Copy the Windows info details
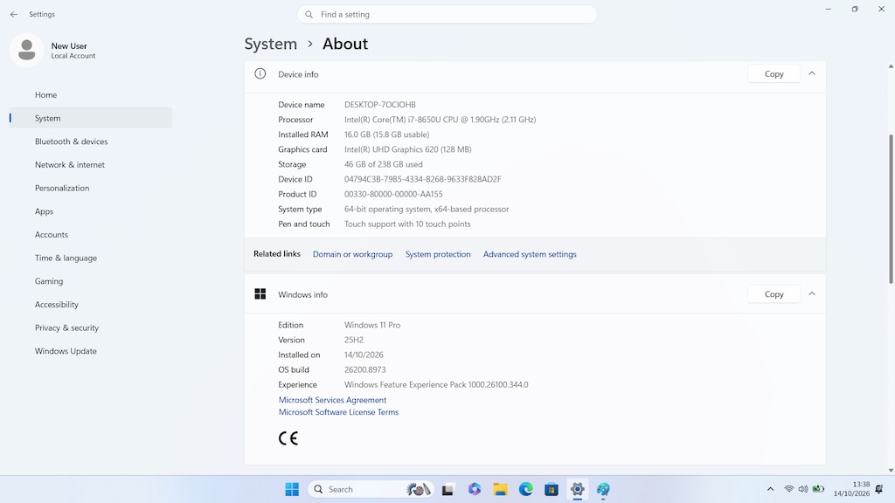This screenshot has width=895, height=503. [774, 293]
